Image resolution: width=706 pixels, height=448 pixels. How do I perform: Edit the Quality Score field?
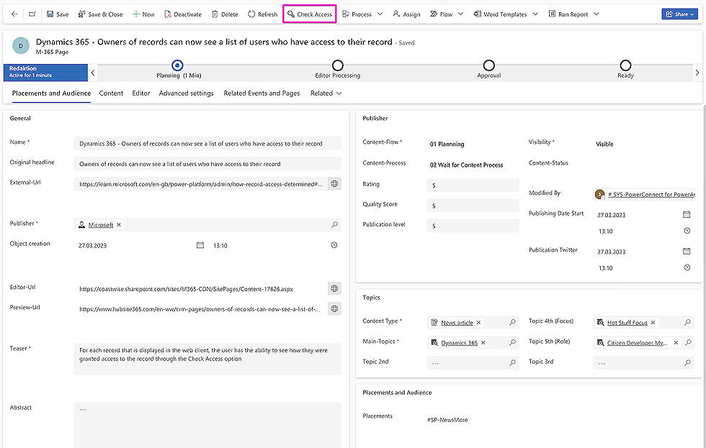[473, 206]
